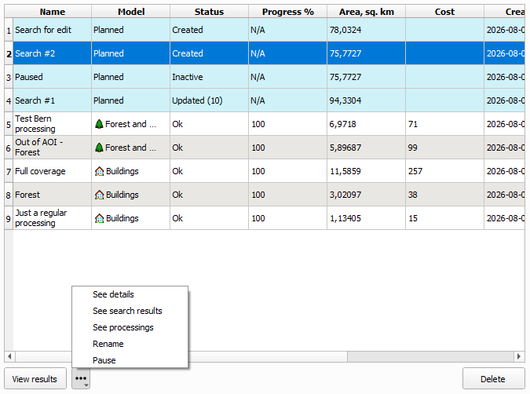Screen dimensions: 530x394
Task: Click the house icon for Just a regular processing
Action: click(100, 218)
